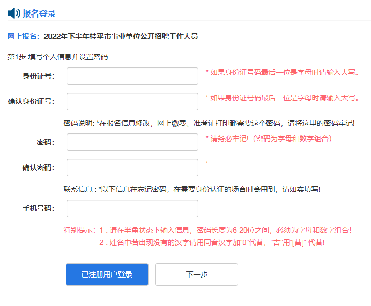Screen dimensions: 371x306
Task: Click the 密码说明 note text
Action: [x=209, y=123]
